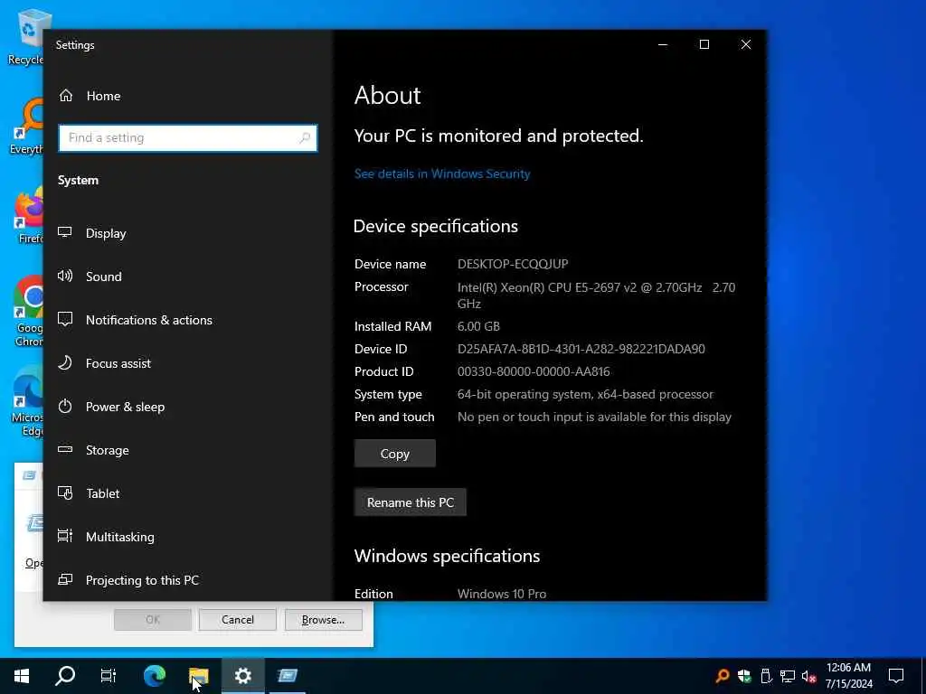This screenshot has height=694, width=926.
Task: Click the Device ID value D25AFA7A-8B1D-4301-A282-982221DADA90
Action: point(581,349)
